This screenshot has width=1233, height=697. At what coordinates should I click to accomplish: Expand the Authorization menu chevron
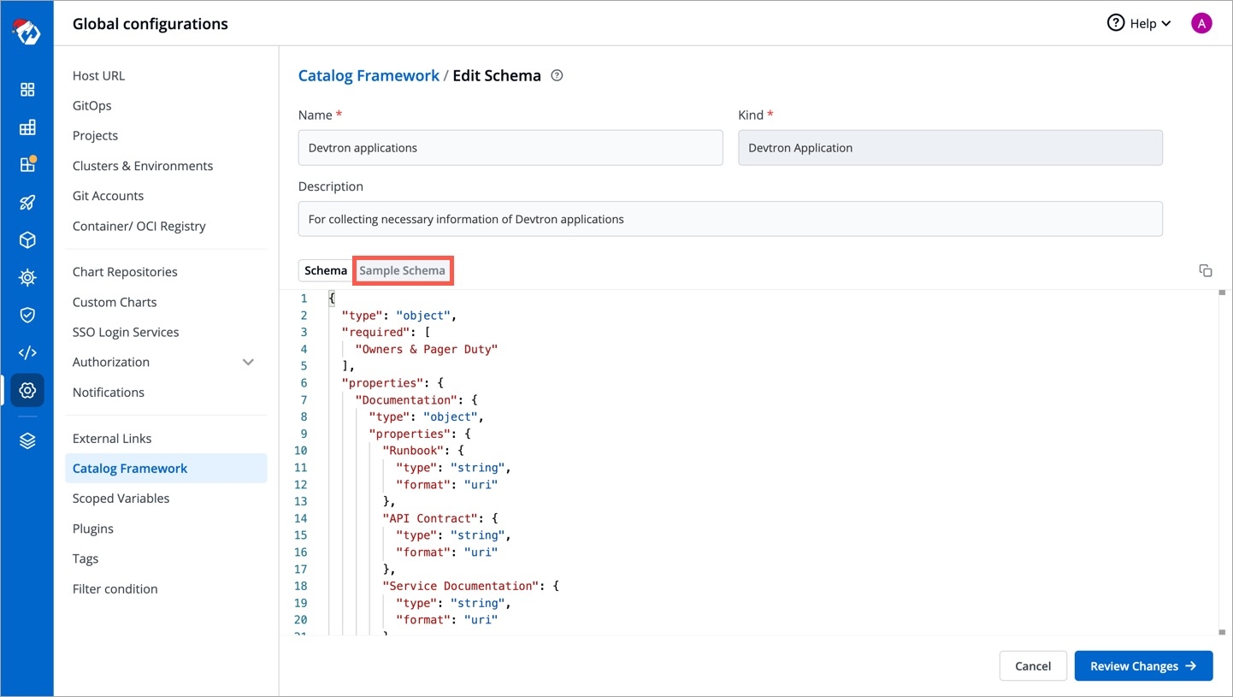(x=248, y=363)
